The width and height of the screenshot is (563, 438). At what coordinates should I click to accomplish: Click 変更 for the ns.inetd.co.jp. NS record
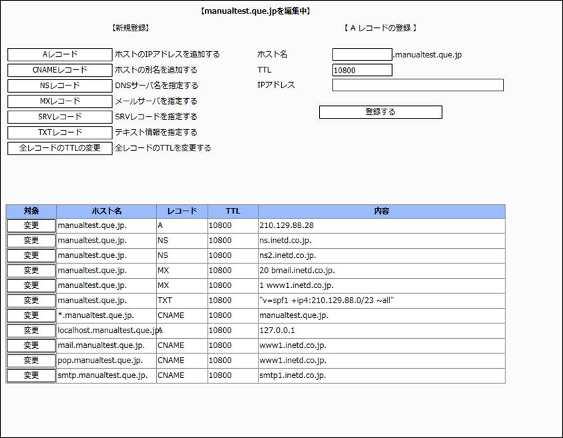coord(31,241)
